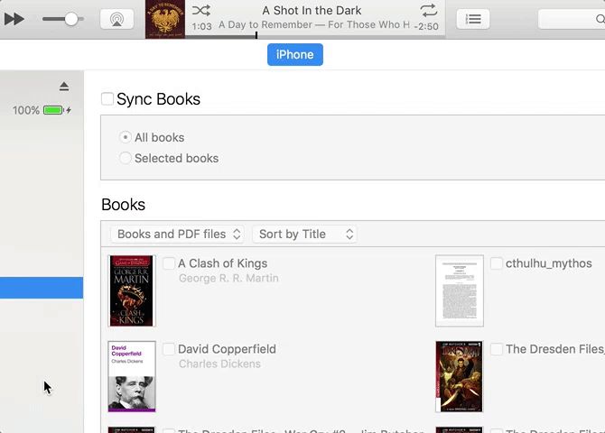605x433 pixels.
Task: Click the fast-forward playback button
Action: point(14,19)
